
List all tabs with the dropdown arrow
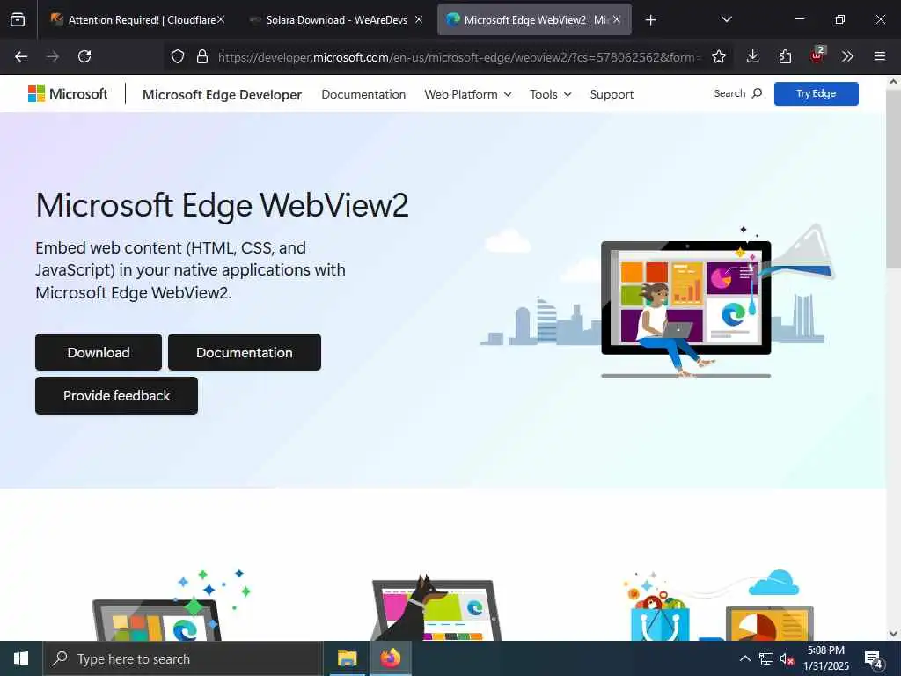tap(726, 19)
